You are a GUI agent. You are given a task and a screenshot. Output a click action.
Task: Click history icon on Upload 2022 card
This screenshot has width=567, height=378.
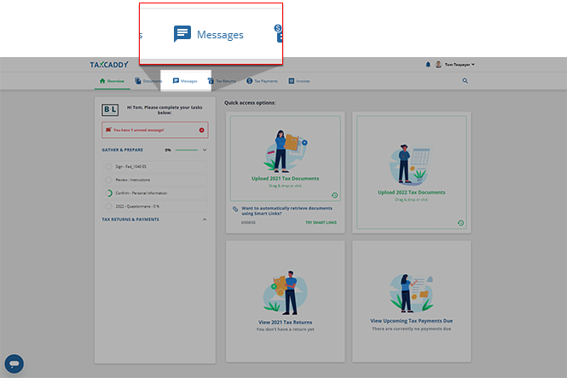[460, 223]
